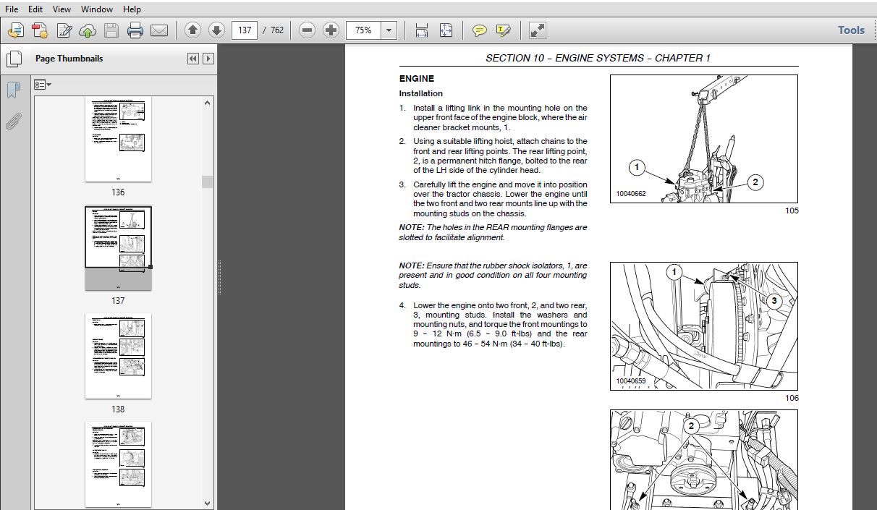Click the thumbnails panel vertical scrollbar handle

tap(208, 182)
